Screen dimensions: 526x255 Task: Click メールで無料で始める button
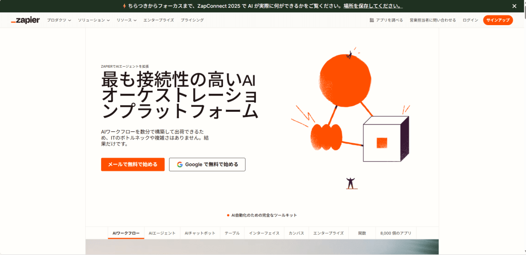pos(133,165)
